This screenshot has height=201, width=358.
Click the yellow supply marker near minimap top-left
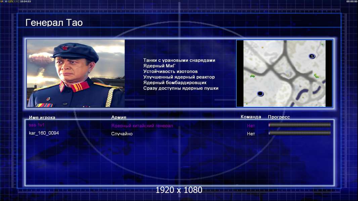click(x=263, y=47)
